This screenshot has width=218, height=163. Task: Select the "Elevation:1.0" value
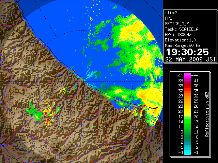(181, 40)
